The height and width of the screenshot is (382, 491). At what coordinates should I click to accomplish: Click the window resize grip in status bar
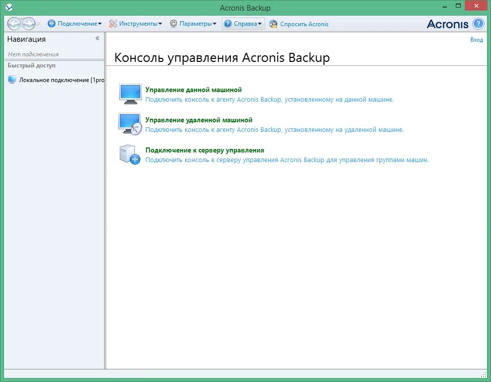(483, 374)
